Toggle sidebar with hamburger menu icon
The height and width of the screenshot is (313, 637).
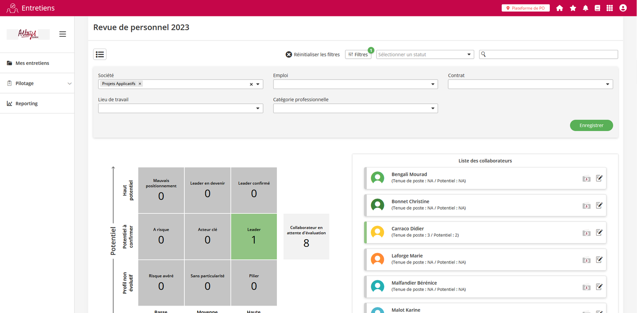[62, 34]
